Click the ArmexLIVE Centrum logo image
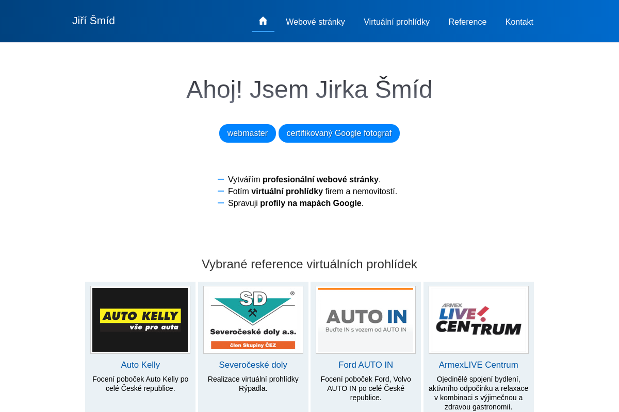 click(478, 319)
